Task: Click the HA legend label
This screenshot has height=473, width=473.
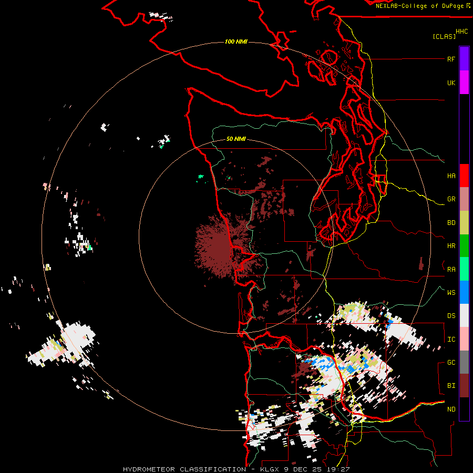Action: [451, 176]
